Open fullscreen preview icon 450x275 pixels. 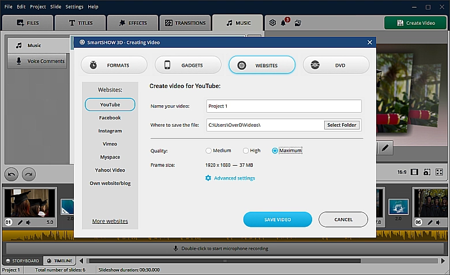coord(440,172)
